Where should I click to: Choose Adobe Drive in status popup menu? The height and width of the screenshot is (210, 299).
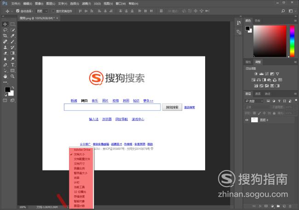point(81,150)
